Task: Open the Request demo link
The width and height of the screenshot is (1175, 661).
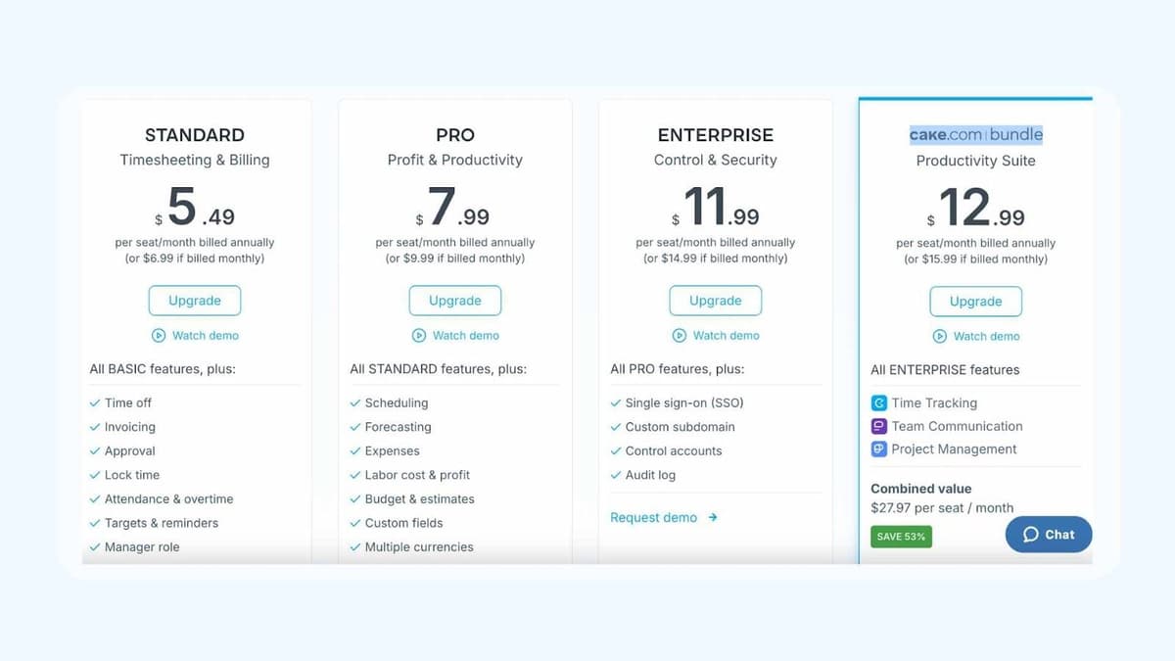Action: (654, 517)
